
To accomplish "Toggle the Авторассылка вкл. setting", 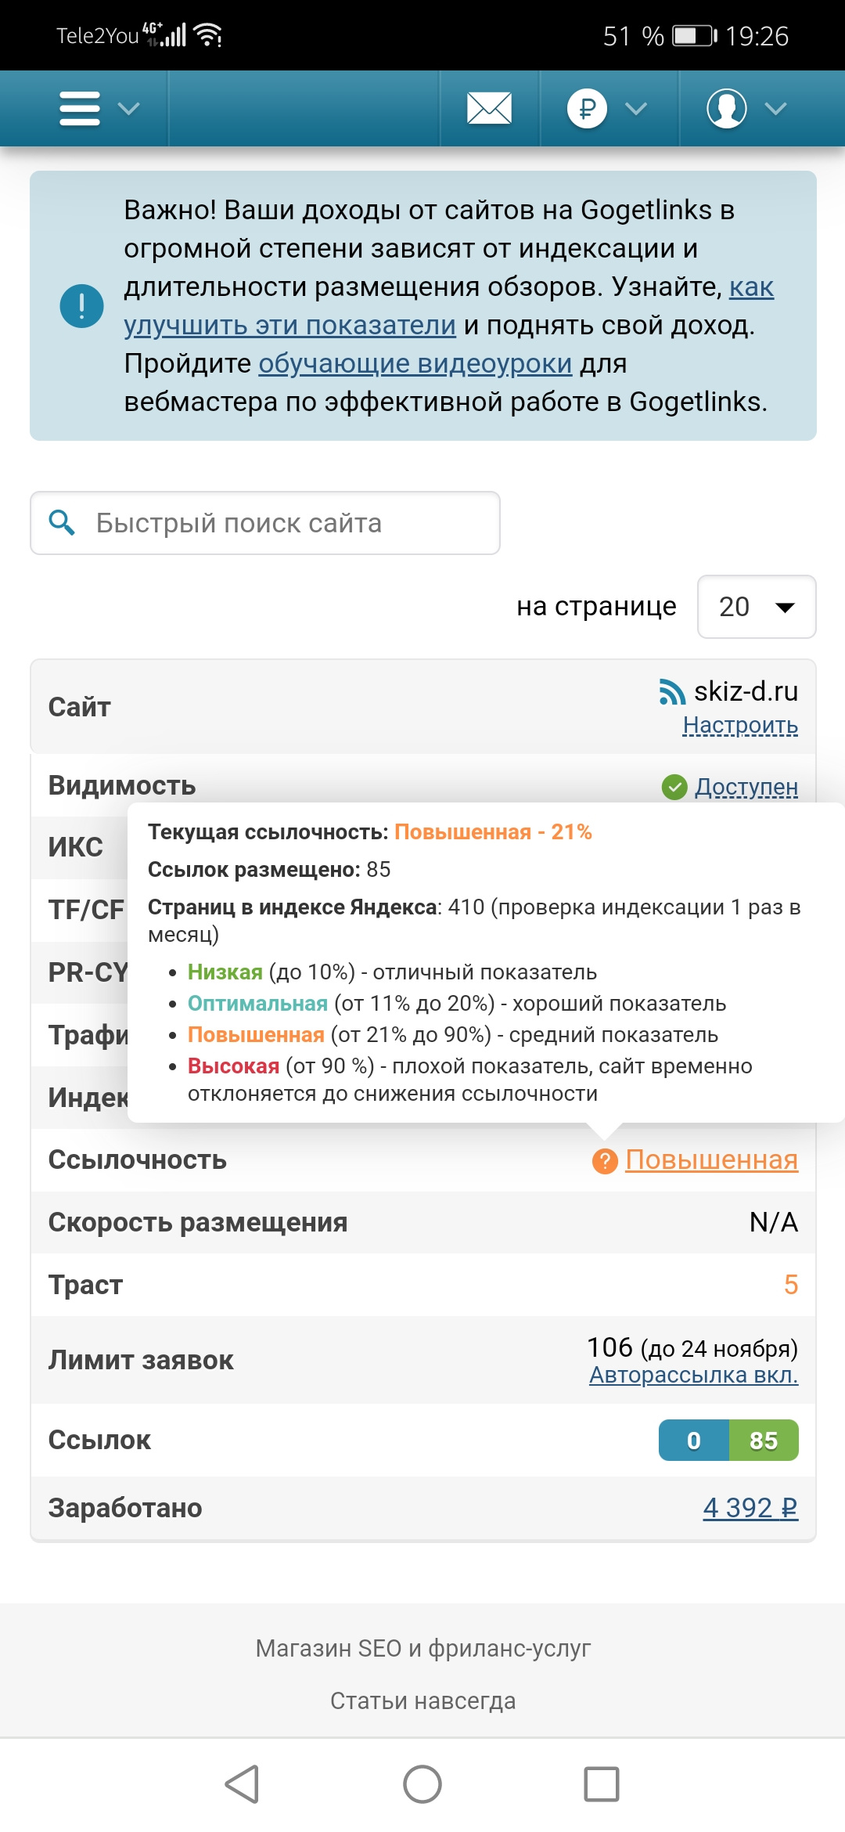I will coord(693,1375).
